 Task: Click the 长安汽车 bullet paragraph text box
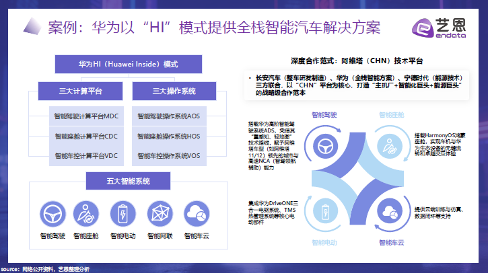357,85
